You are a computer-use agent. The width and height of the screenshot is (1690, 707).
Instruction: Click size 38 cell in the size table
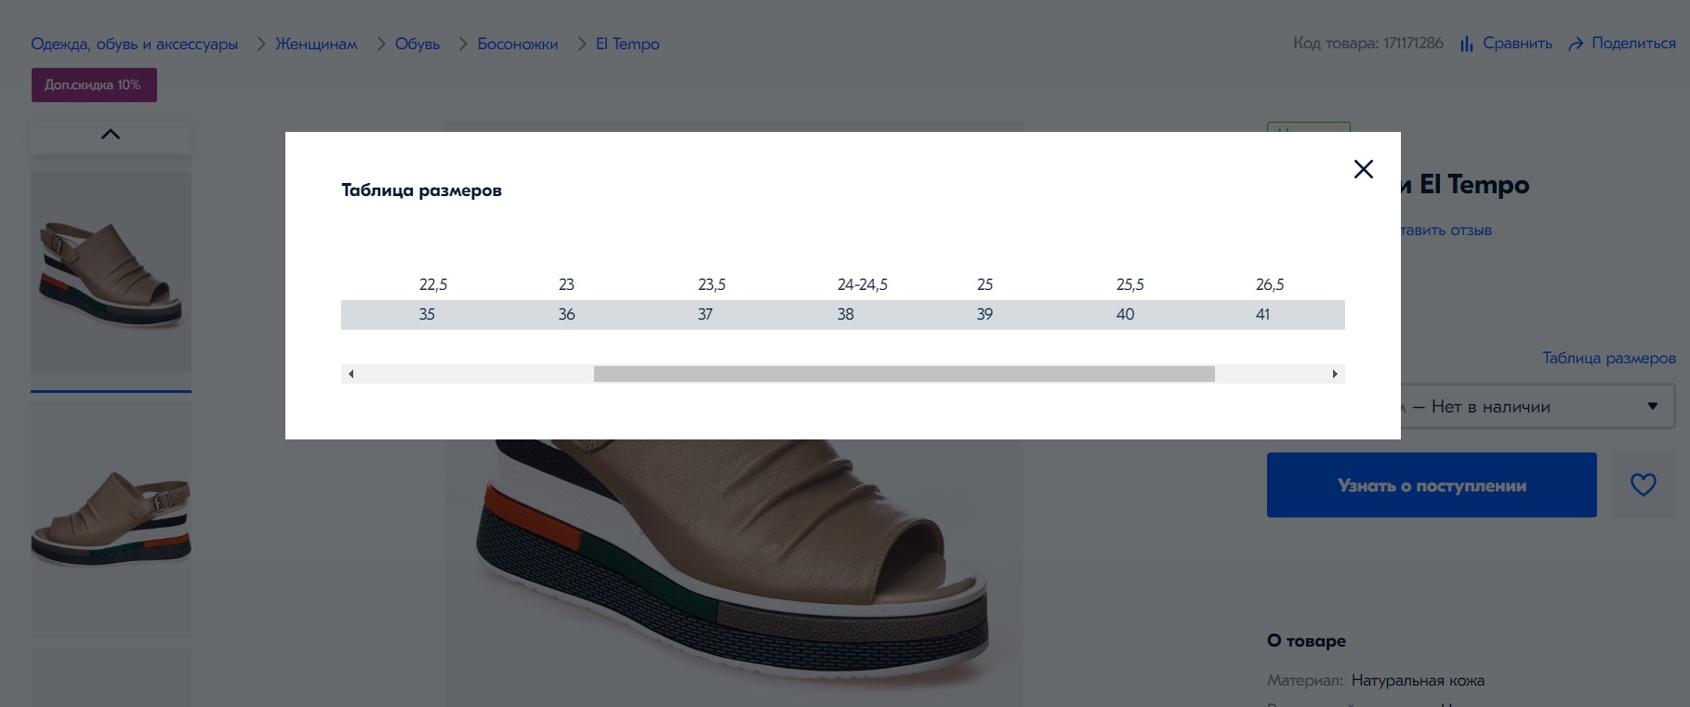click(845, 315)
